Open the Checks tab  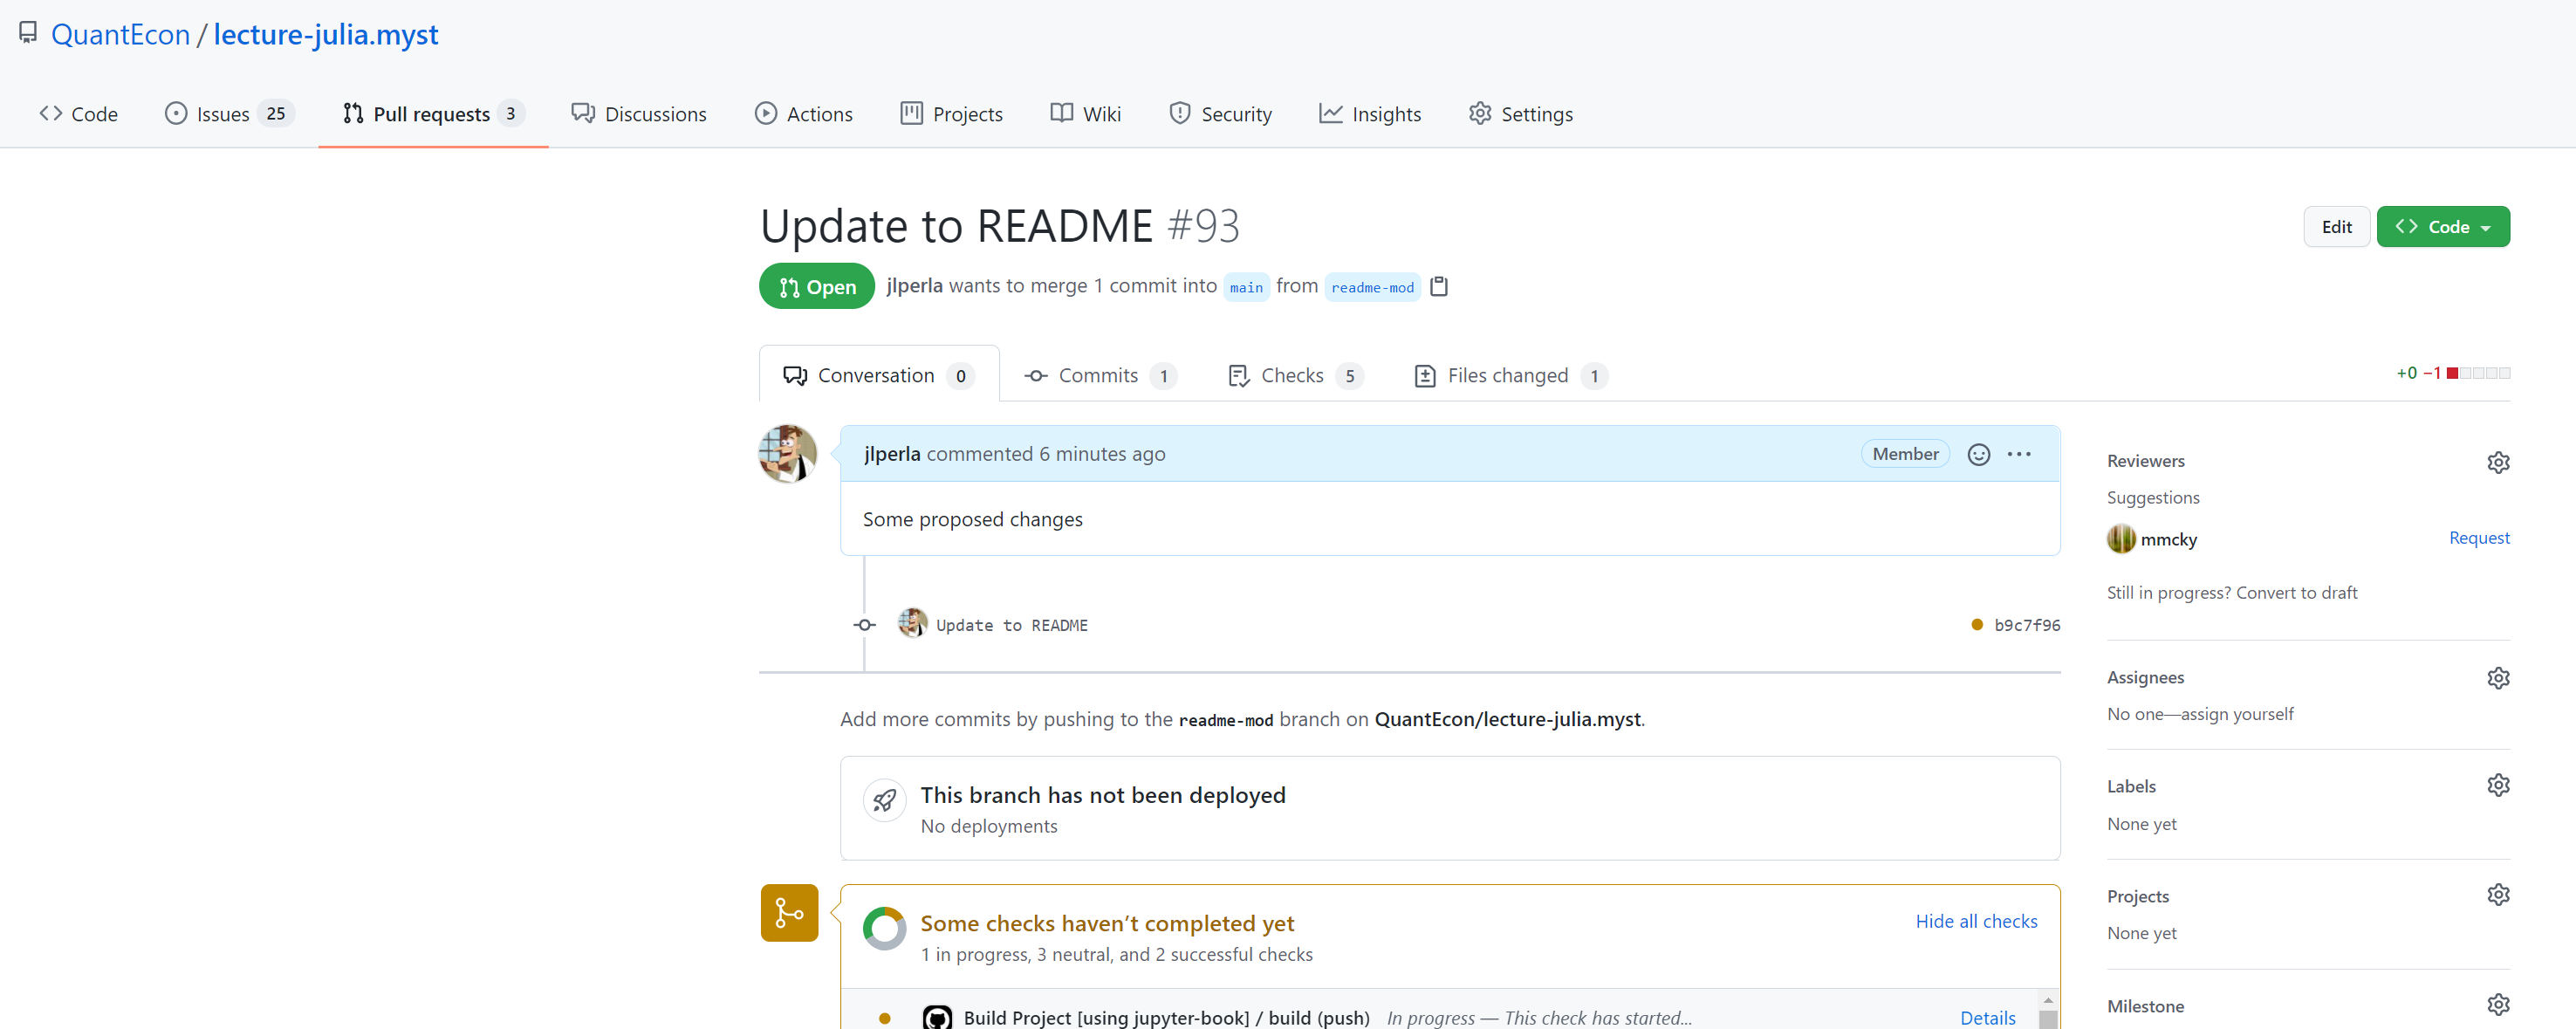1292,376
